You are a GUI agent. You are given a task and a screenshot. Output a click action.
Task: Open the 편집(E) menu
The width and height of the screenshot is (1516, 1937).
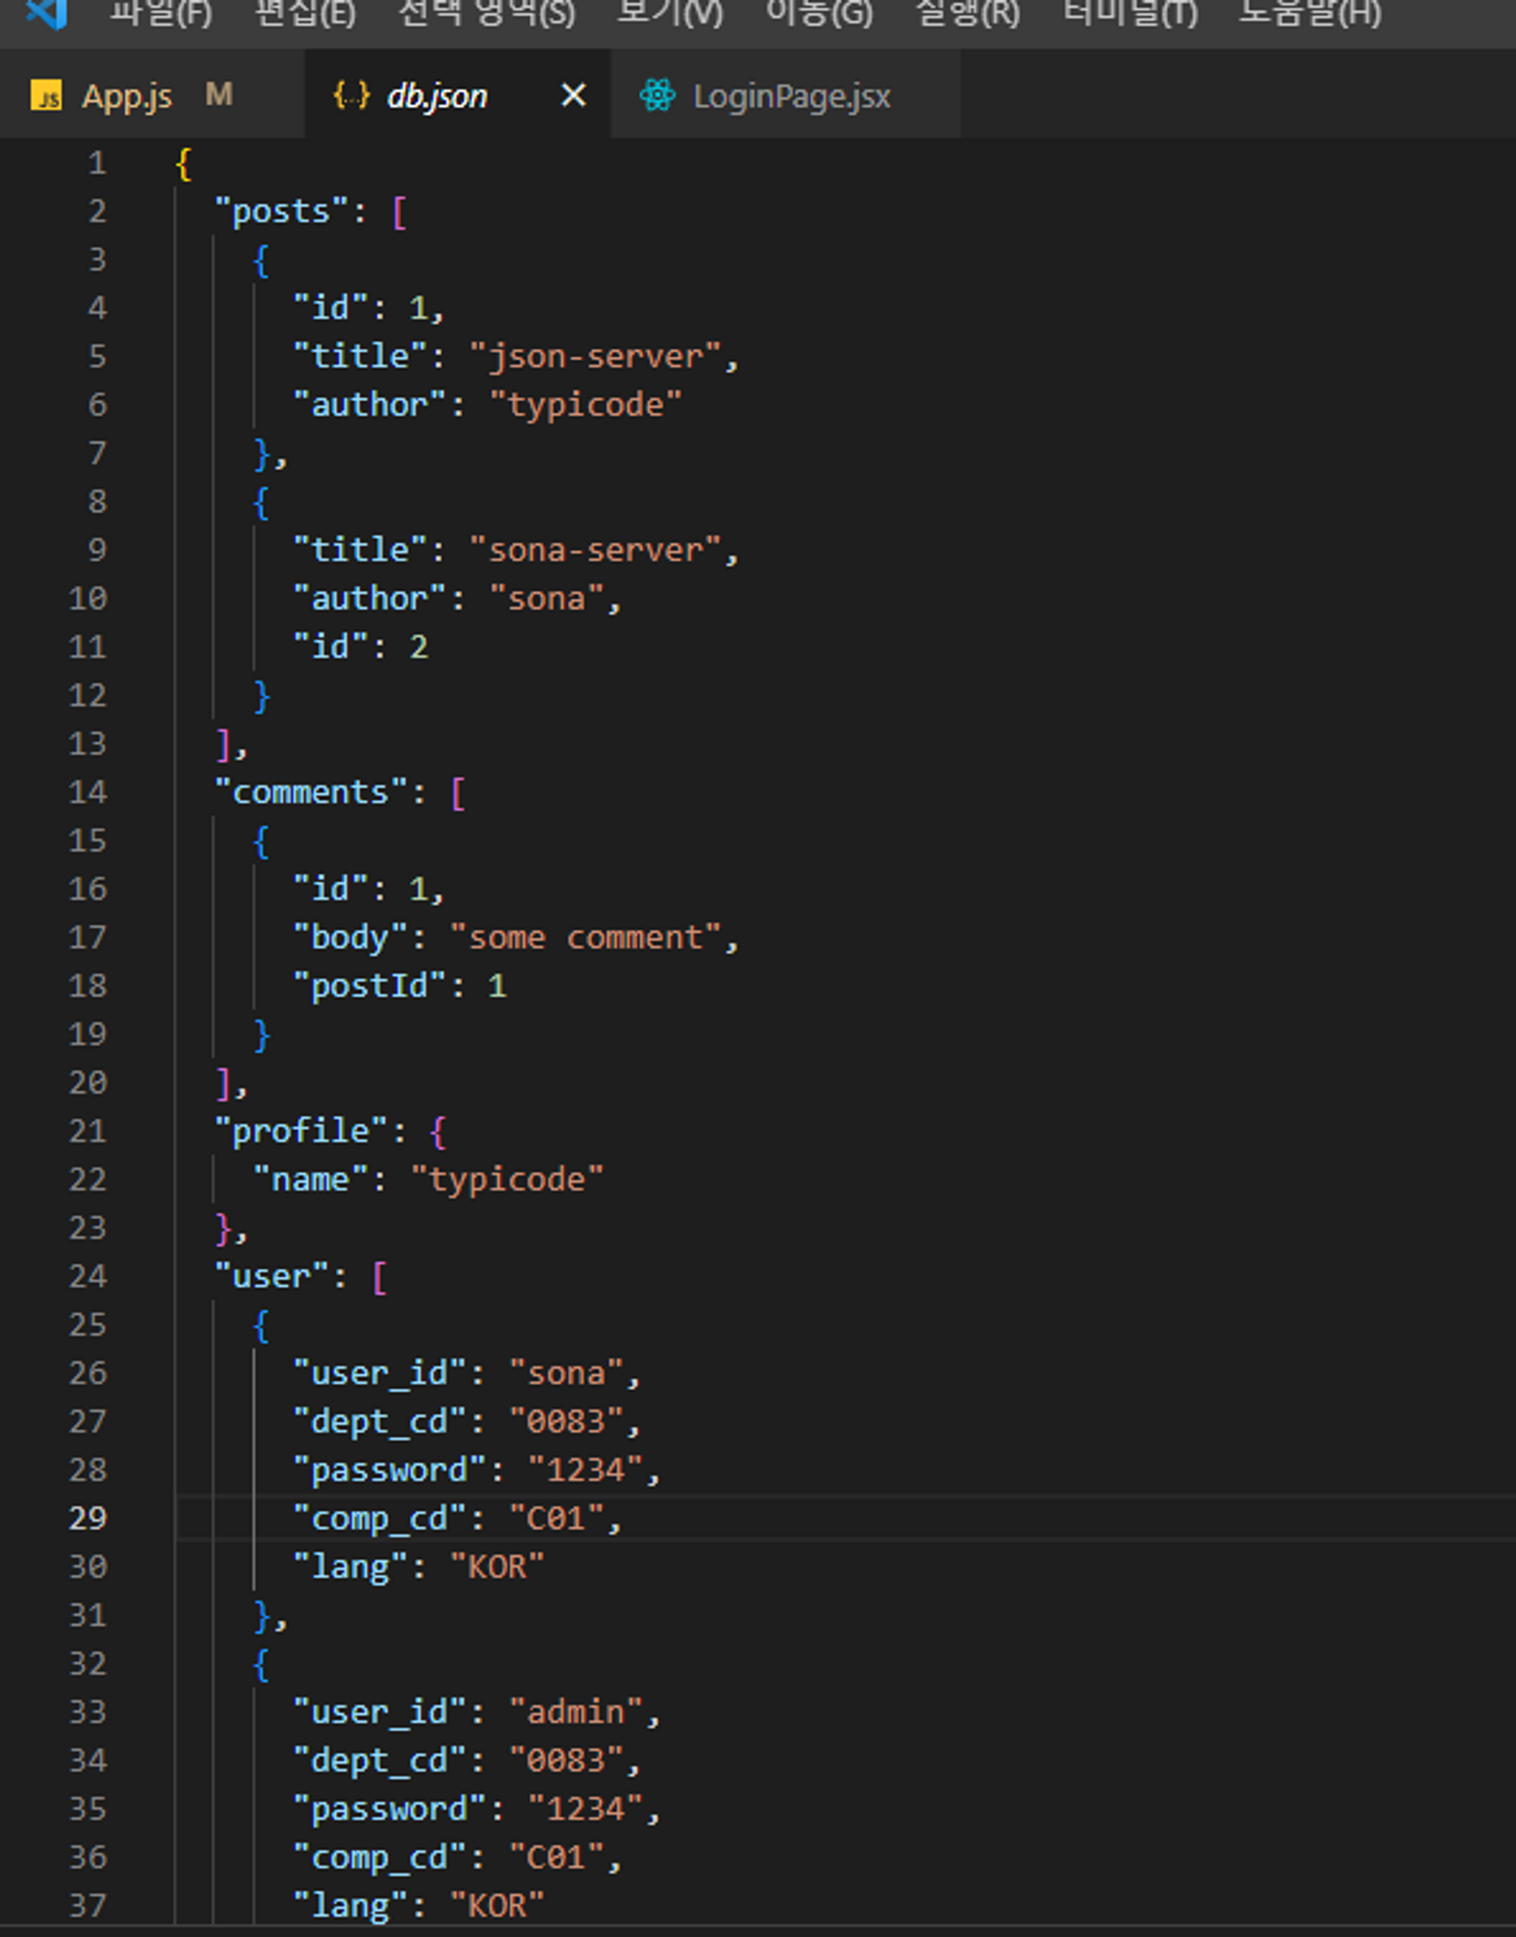[x=305, y=14]
